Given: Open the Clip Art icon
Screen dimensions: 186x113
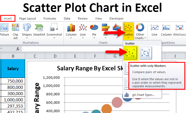Looking at the screenshot, I should tap(15, 27).
